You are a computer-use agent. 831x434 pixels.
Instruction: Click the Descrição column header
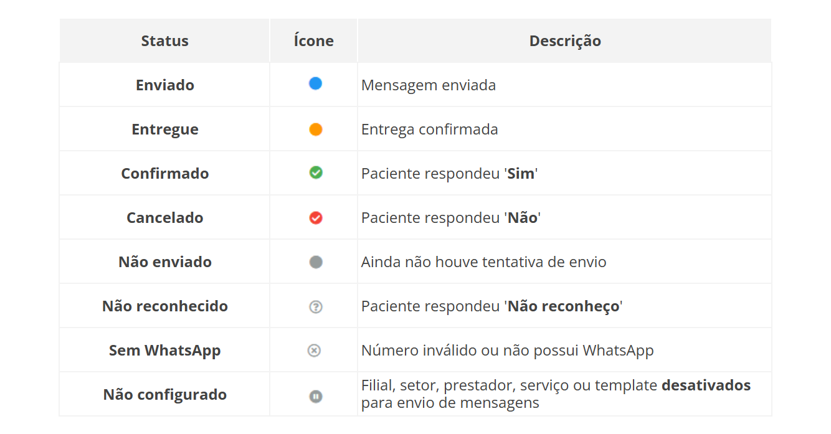[564, 41]
